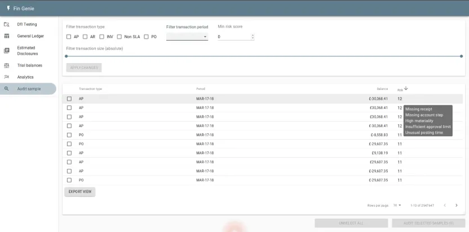Click the Analytics chart icon
This screenshot has width=469, height=232.
(x=7, y=77)
